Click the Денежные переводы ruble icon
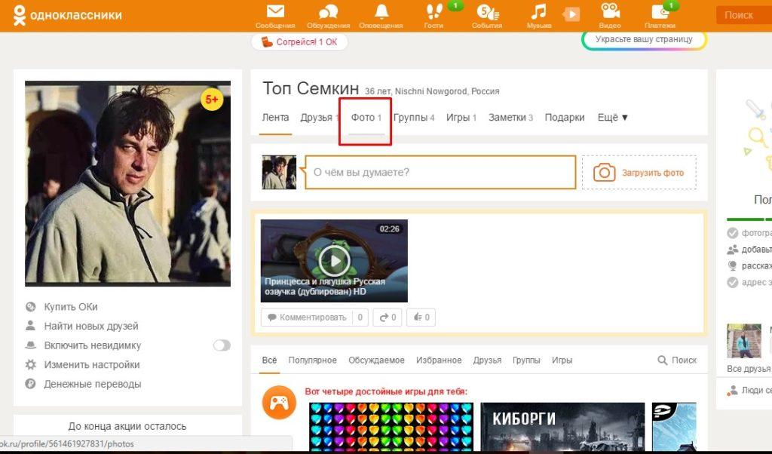772x454 pixels. click(30, 384)
